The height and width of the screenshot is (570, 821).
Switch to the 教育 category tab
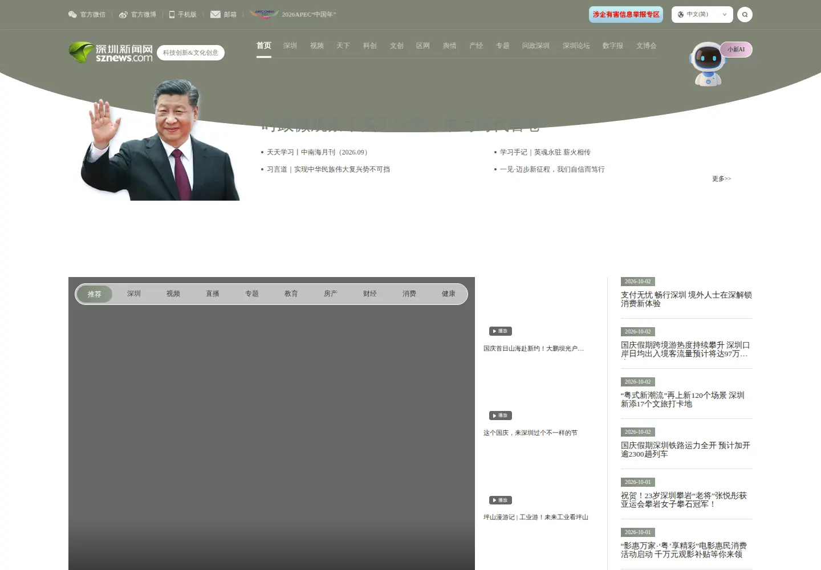(291, 294)
